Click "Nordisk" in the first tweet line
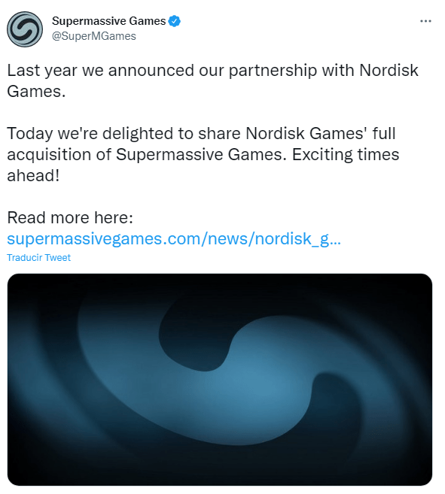 coord(389,70)
